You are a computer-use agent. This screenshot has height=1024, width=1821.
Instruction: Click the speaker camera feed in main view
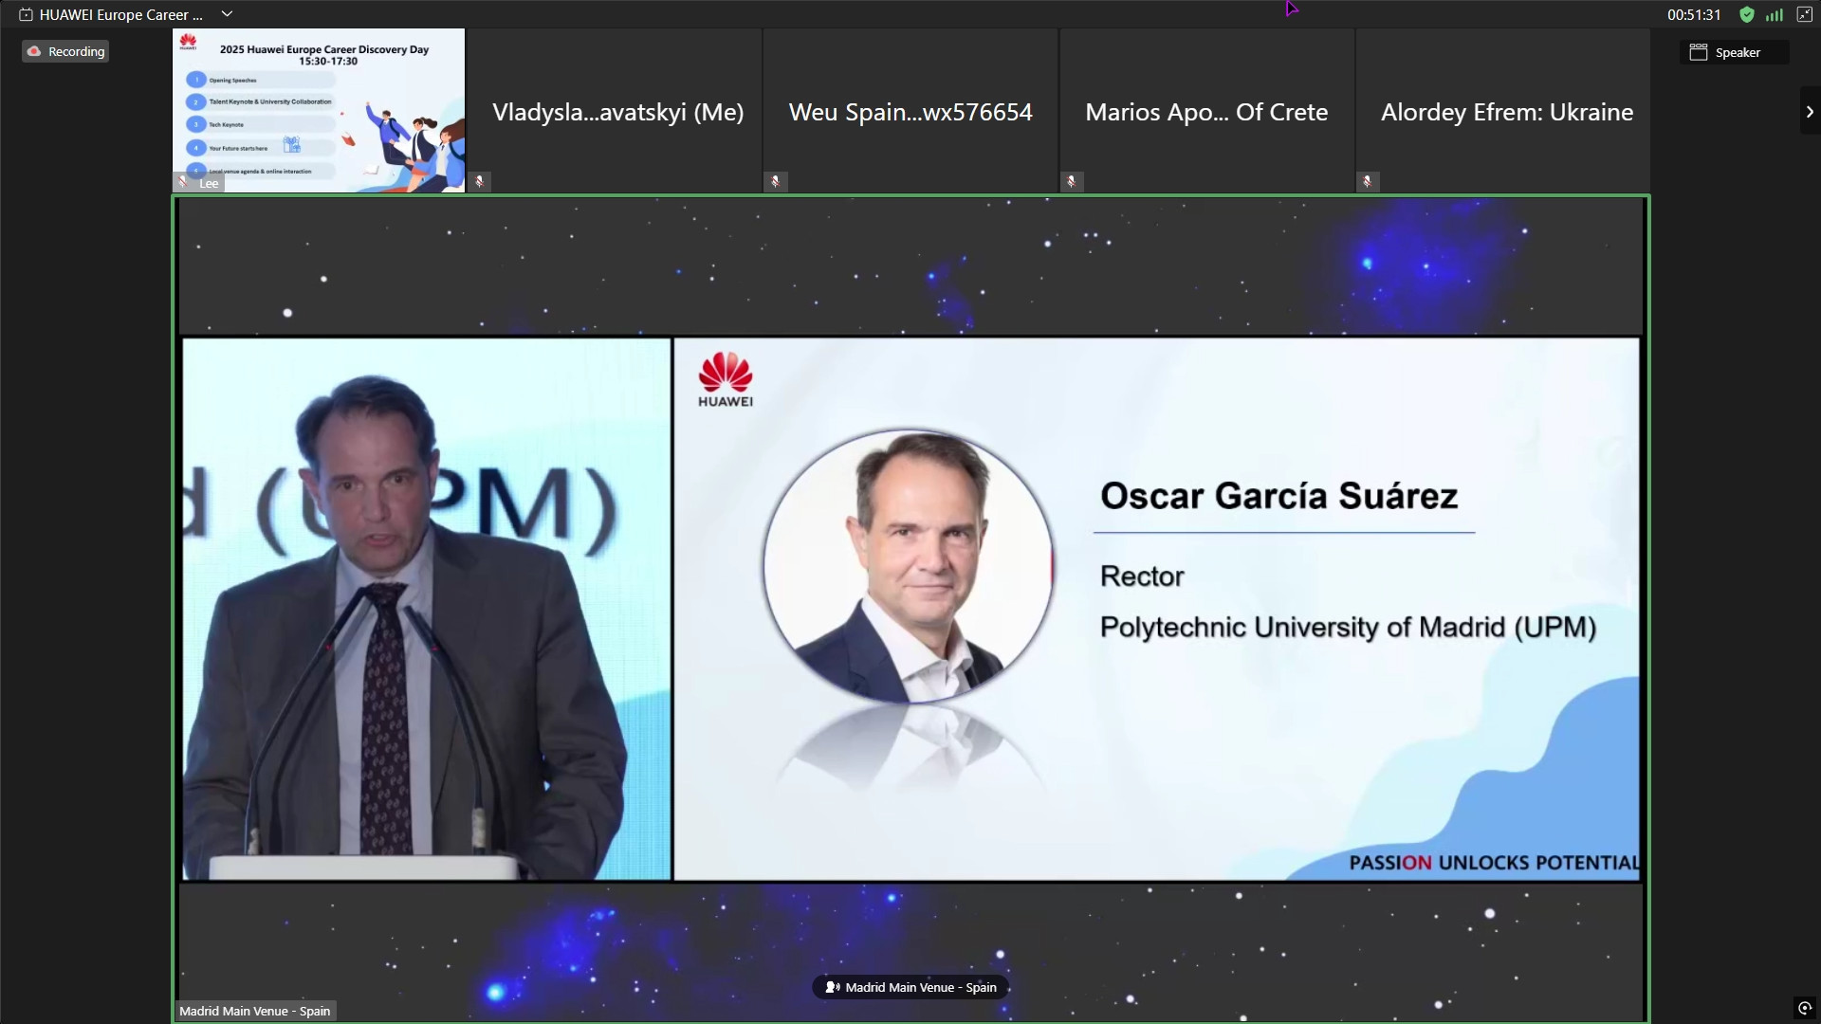click(x=427, y=610)
